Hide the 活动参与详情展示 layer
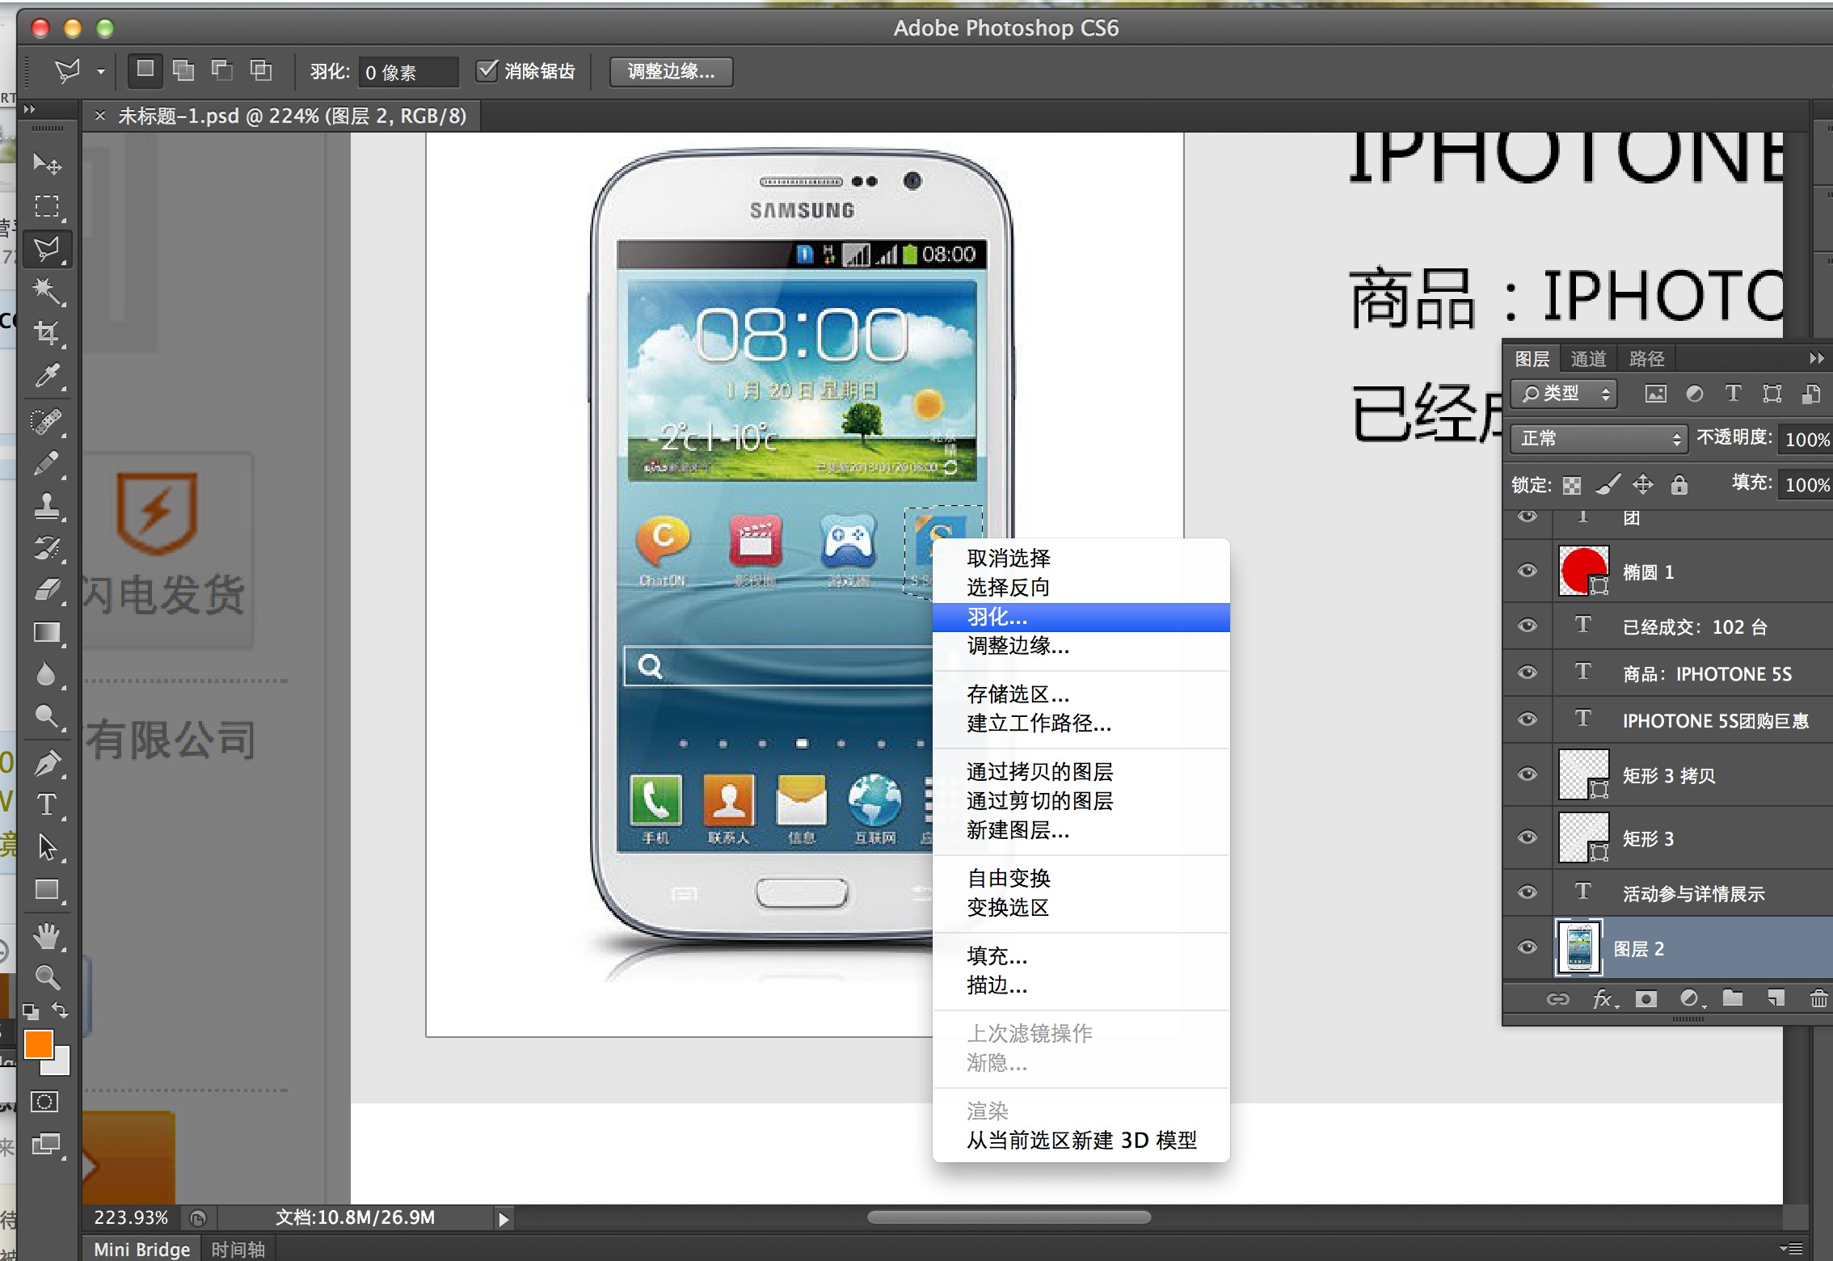Screen dimensions: 1833x1261 [x=1527, y=892]
